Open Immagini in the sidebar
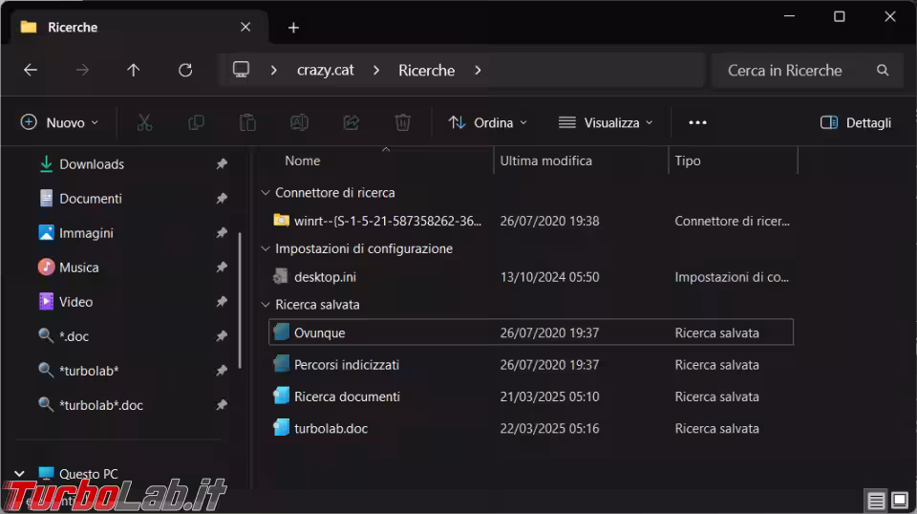This screenshot has height=514, width=917. click(86, 233)
